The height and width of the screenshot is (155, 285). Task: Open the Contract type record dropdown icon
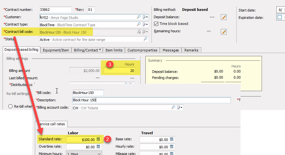point(145,24)
